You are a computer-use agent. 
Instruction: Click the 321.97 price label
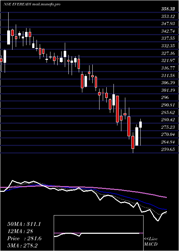pyautogui.click(x=168, y=61)
